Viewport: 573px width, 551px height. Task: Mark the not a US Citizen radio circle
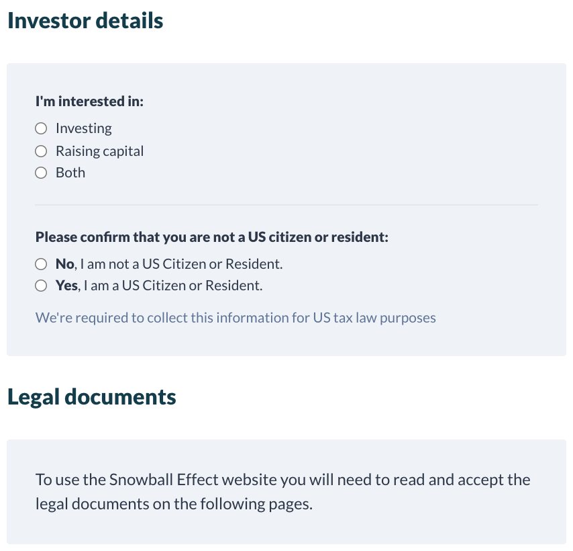point(41,264)
